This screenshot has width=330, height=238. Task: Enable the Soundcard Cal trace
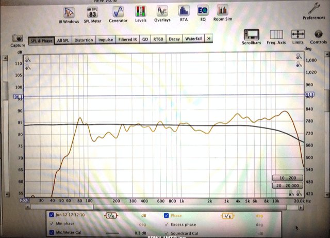point(166,233)
